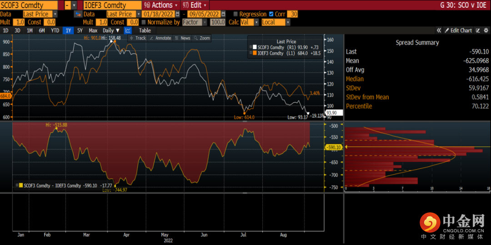The width and height of the screenshot is (491, 245).
Task: Select the 3D time range
Action: pos(18,30)
